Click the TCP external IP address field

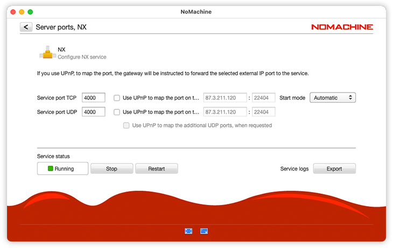(225, 98)
